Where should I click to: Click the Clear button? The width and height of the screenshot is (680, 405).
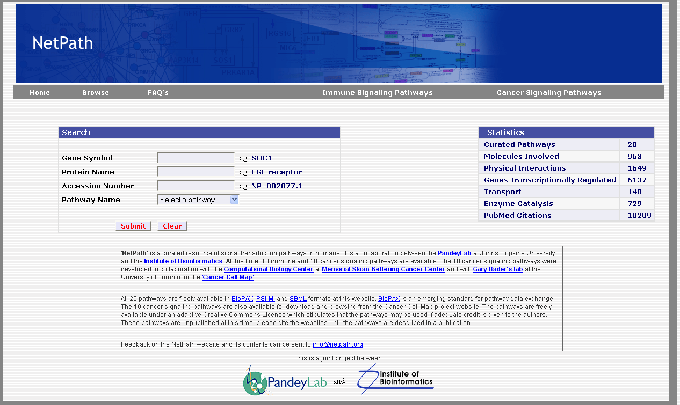[172, 226]
